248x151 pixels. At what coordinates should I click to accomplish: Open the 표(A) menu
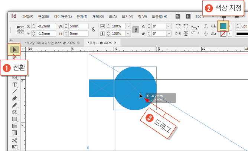click(113, 16)
